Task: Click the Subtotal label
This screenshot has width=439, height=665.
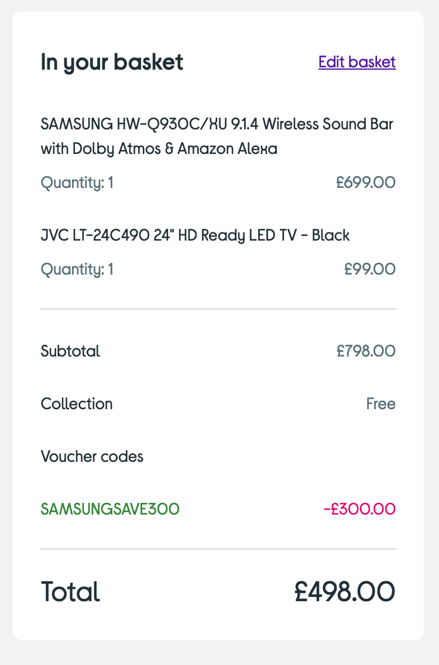Action: click(70, 351)
